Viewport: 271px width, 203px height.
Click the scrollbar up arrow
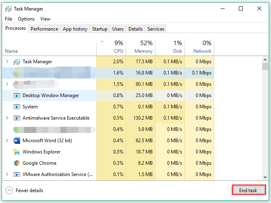click(x=265, y=60)
